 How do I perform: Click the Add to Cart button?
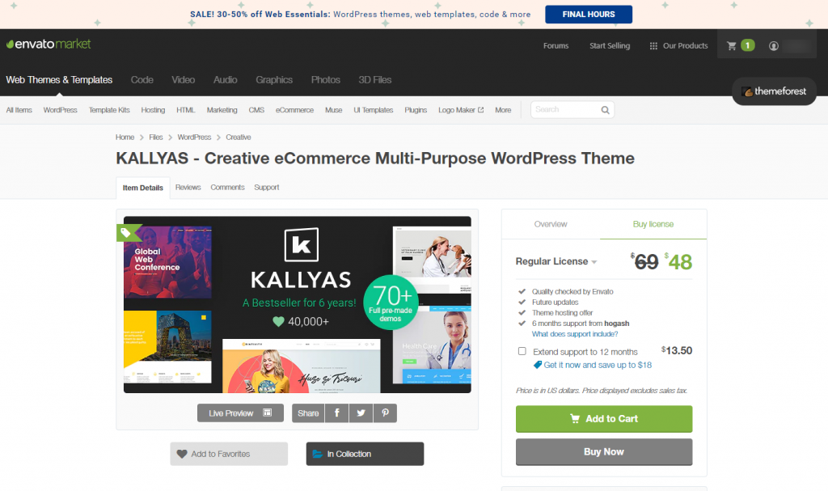click(x=604, y=419)
